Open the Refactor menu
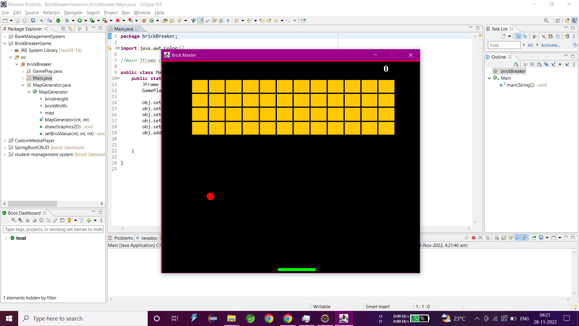The height and width of the screenshot is (326, 579). (x=51, y=13)
